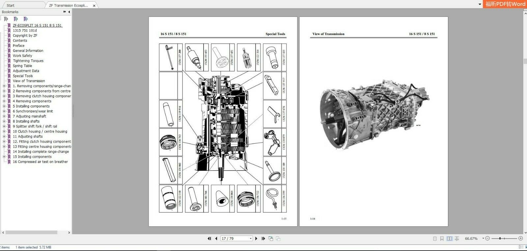Click the PDF to Word button
527x251 pixels.
pyautogui.click(x=505, y=4)
